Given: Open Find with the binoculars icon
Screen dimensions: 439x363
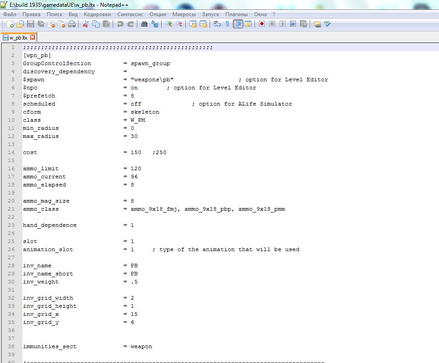Looking at the screenshot, I should click(144, 24).
